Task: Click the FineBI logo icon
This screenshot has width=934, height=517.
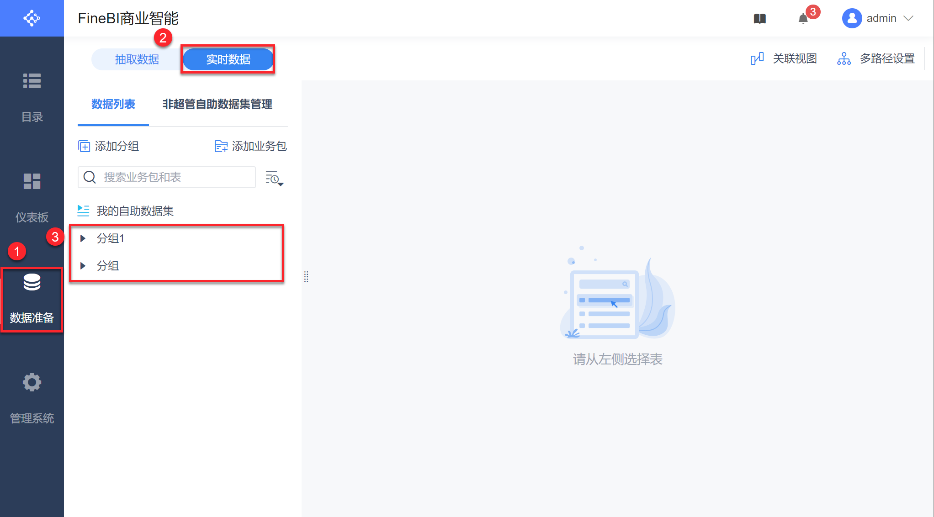Action: [32, 18]
